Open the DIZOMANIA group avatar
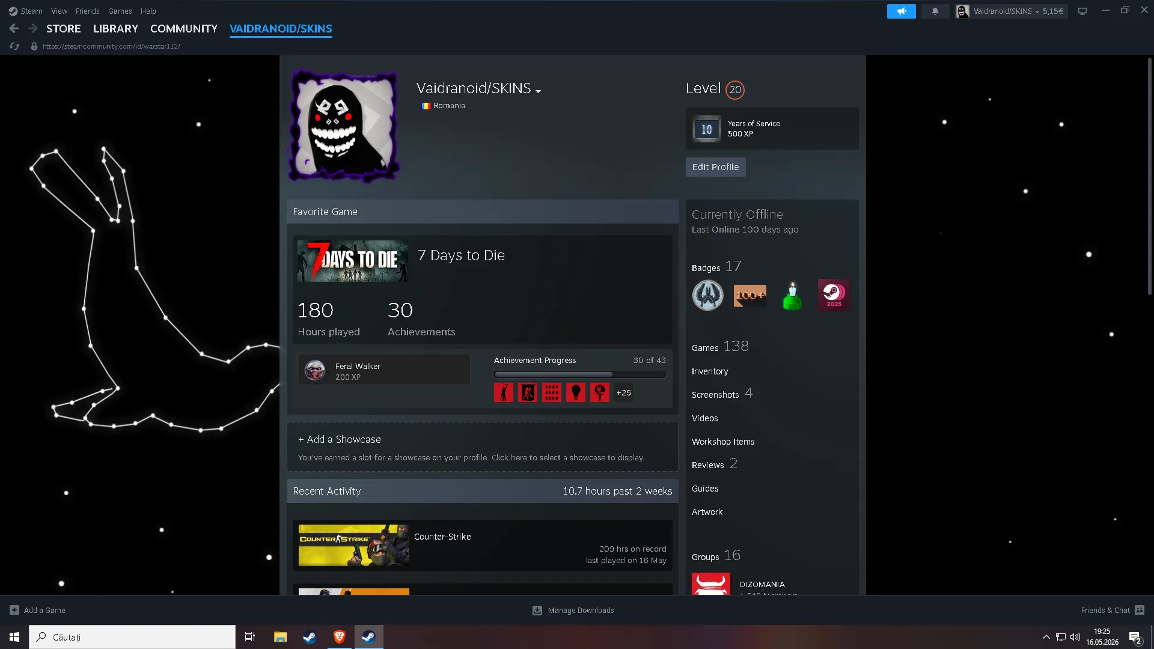 click(x=710, y=583)
